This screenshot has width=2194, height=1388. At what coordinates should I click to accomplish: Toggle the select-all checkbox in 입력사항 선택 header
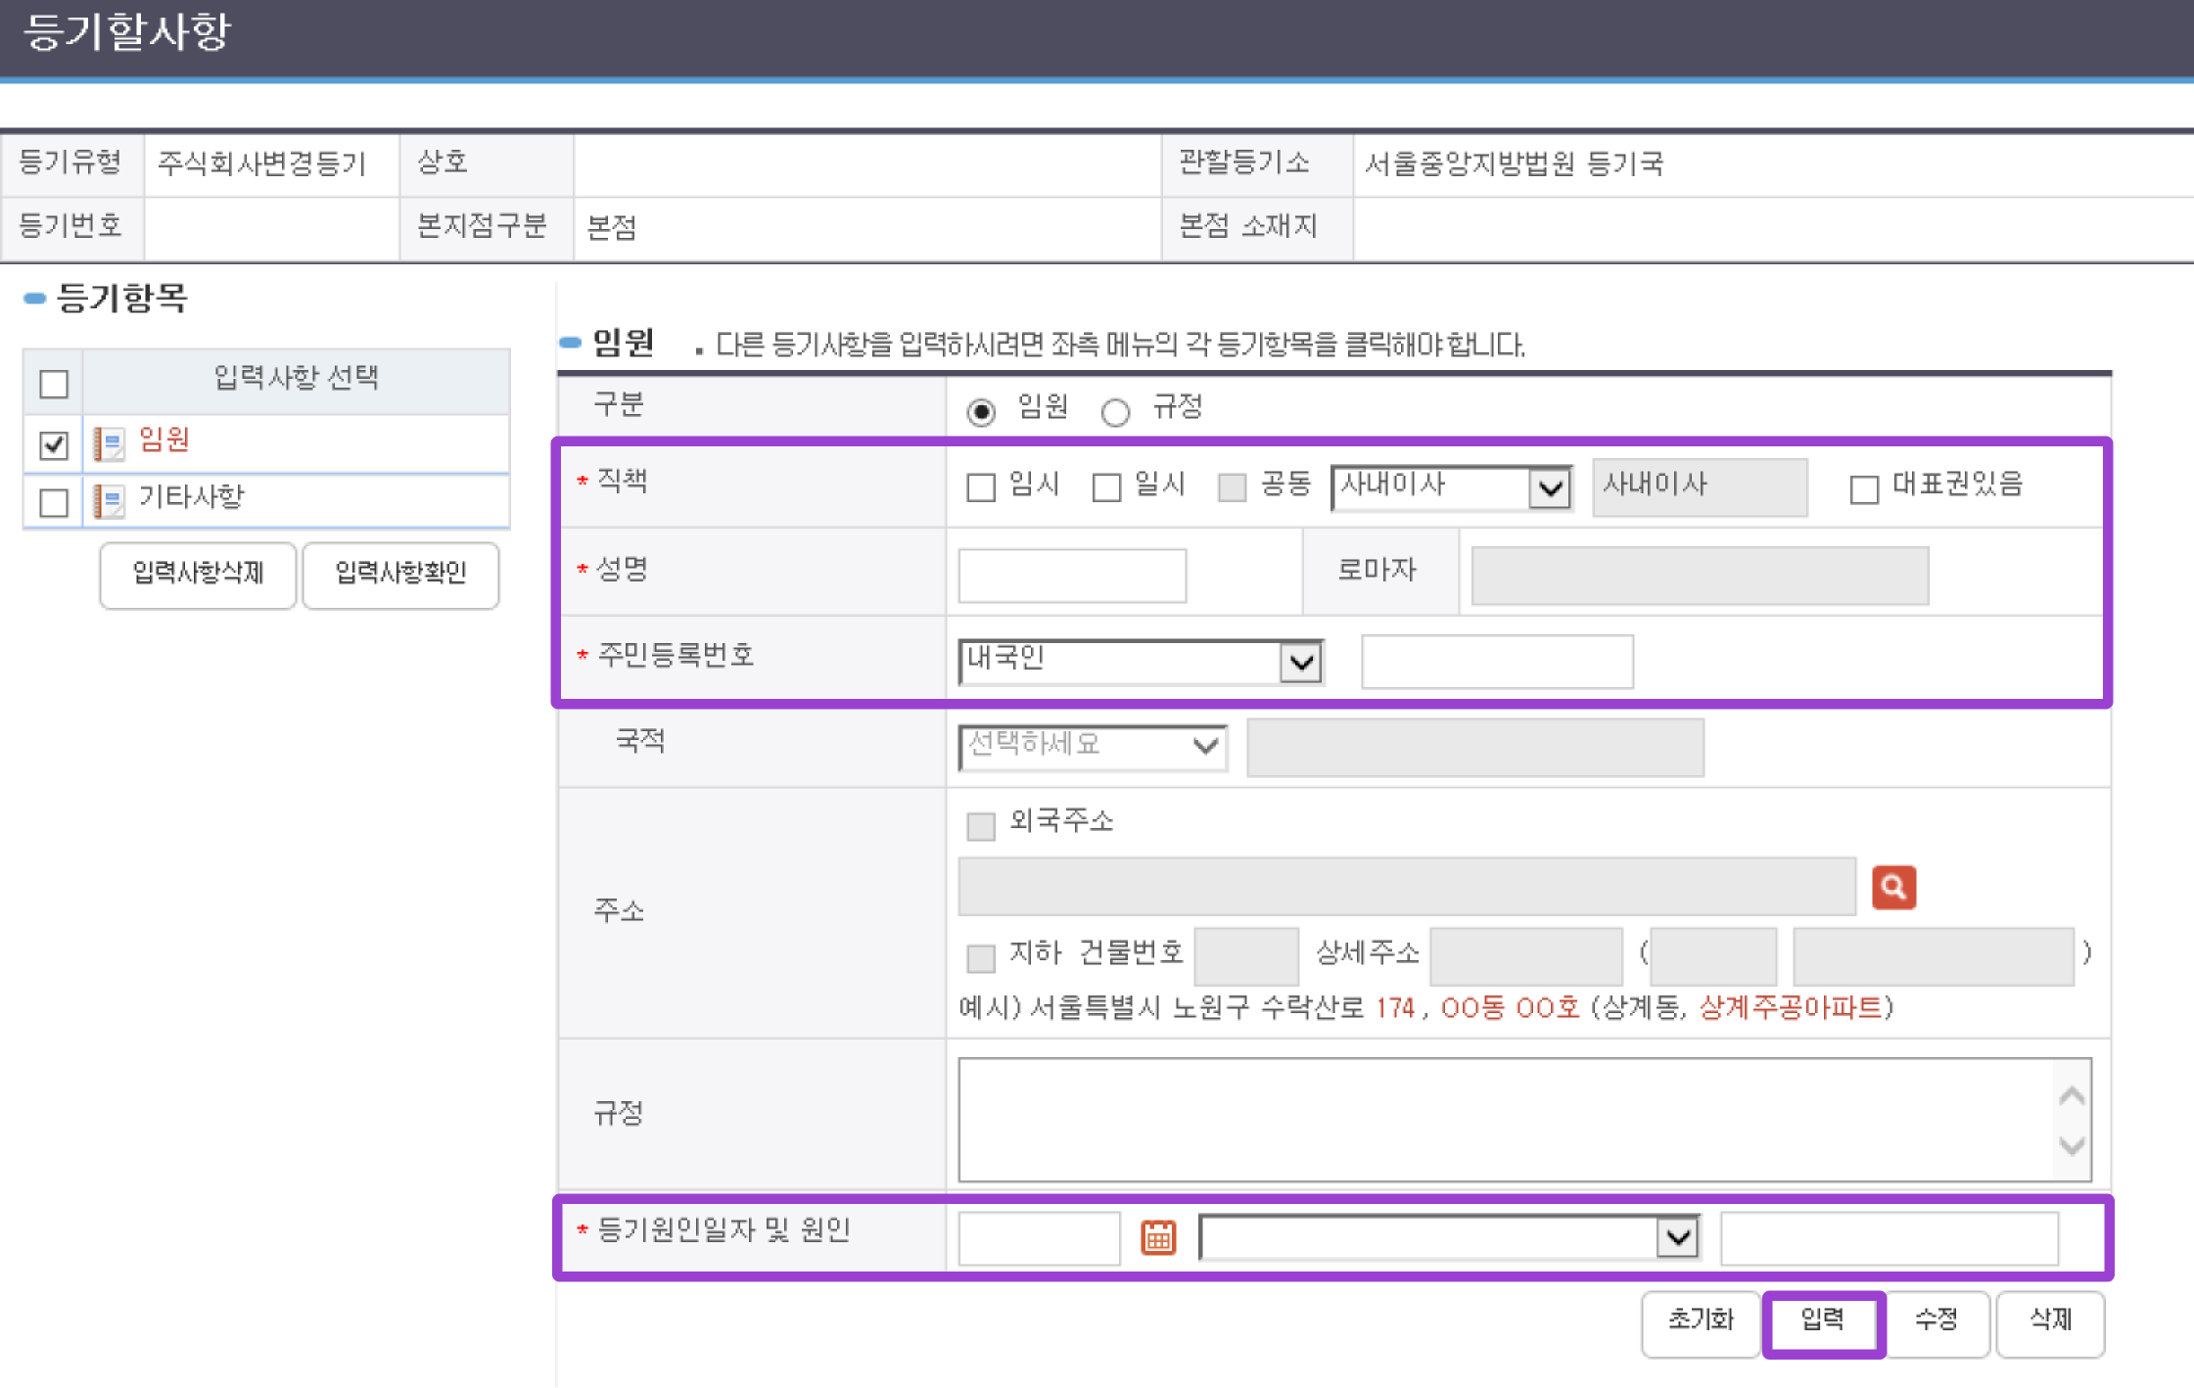(52, 383)
